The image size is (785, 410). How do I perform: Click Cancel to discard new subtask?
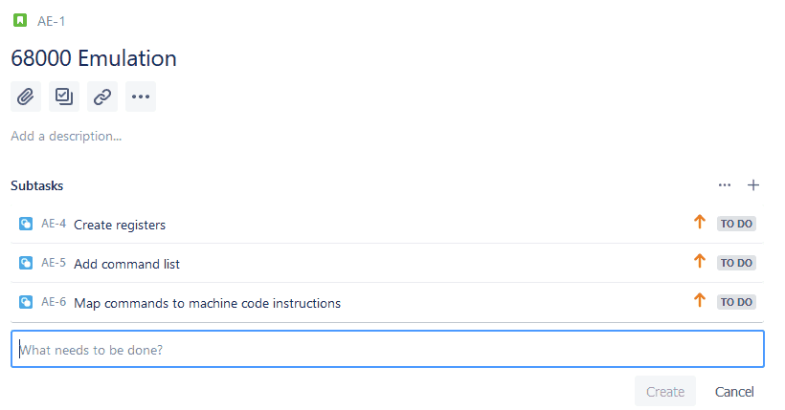734,392
